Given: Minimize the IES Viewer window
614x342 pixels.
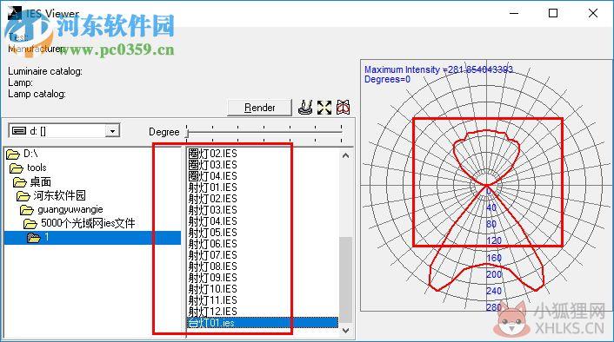Looking at the screenshot, I should [514, 13].
